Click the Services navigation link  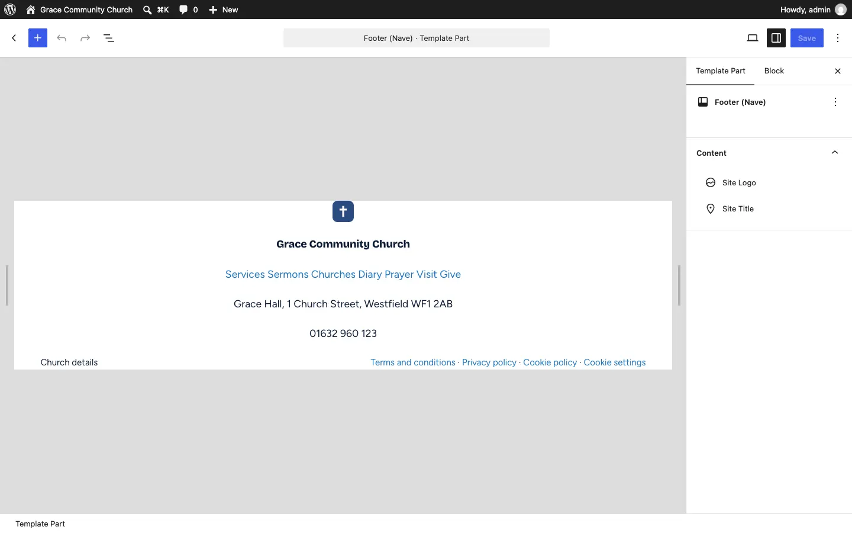245,274
